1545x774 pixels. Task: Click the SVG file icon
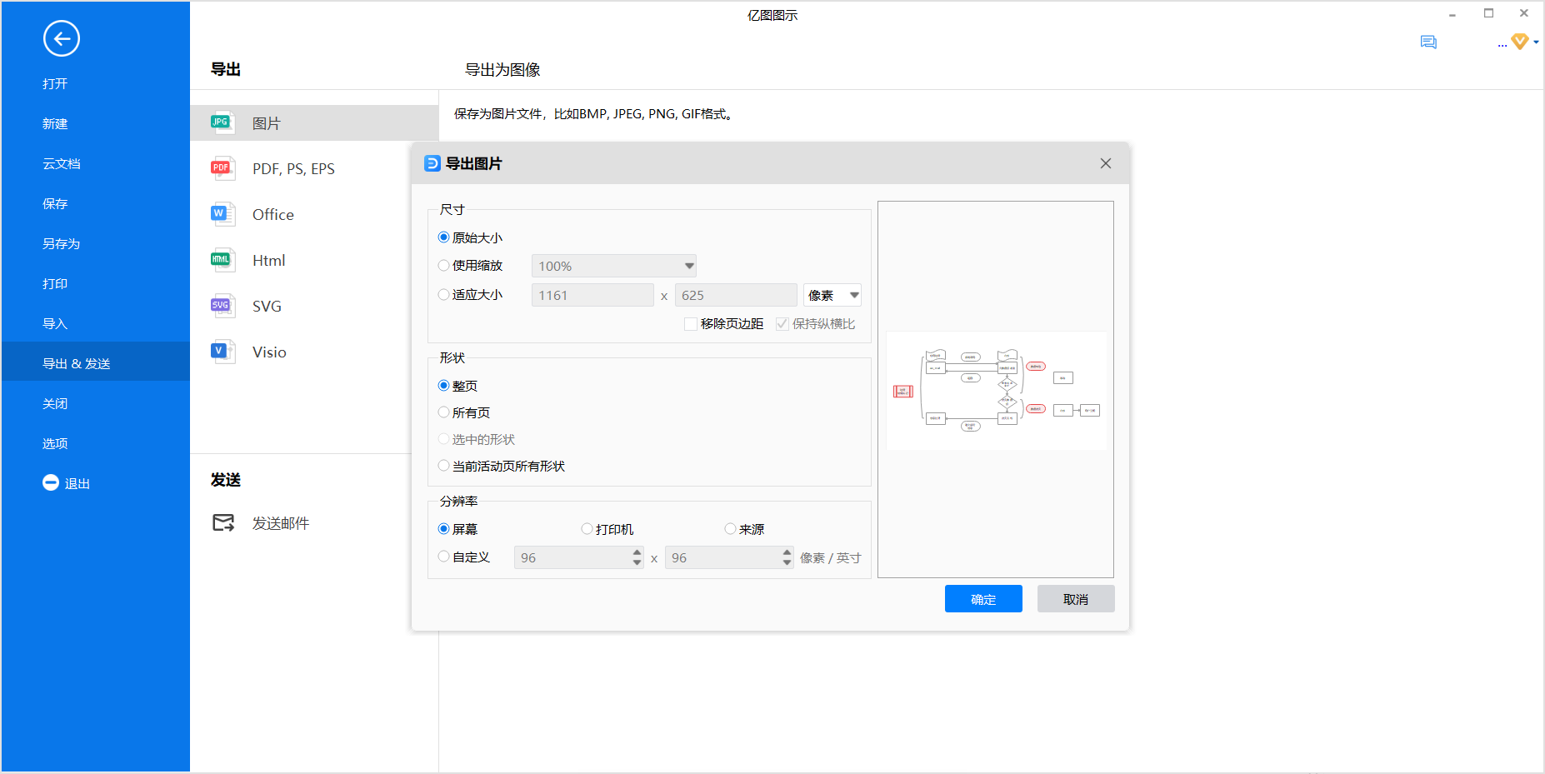point(221,306)
